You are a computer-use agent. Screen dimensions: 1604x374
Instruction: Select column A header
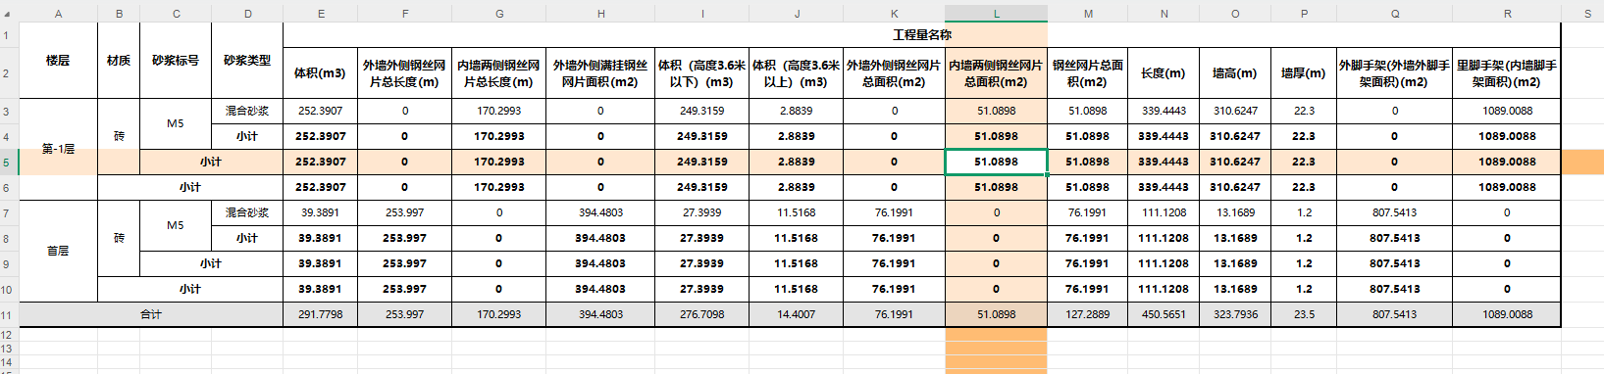click(x=58, y=14)
